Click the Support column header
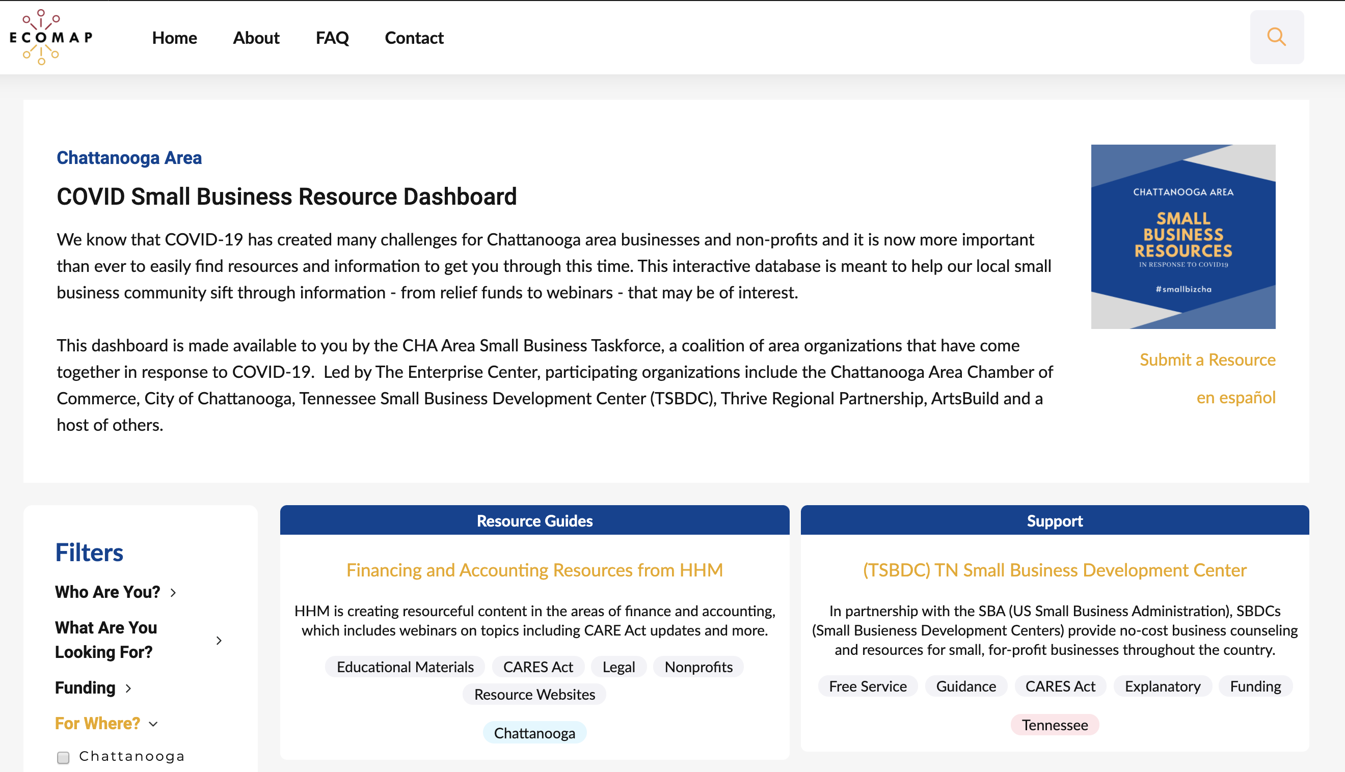Screen dimensions: 1345x772 pos(1055,520)
